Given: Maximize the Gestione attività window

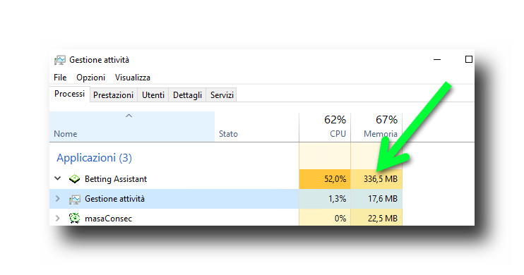Looking at the screenshot, I should (x=468, y=59).
